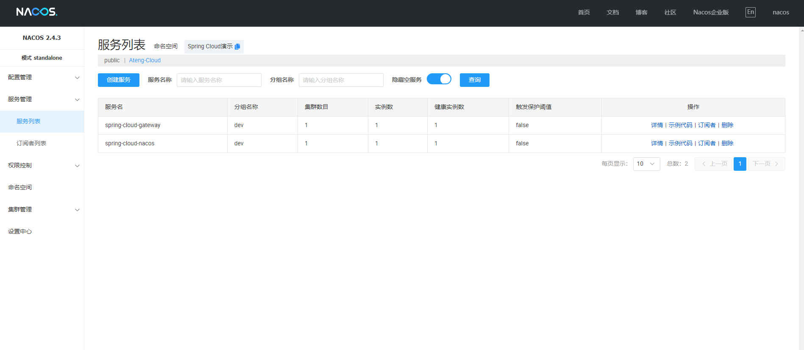Switch to the Ateng-Cloud namespace
Image resolution: width=804 pixels, height=350 pixels.
click(145, 61)
